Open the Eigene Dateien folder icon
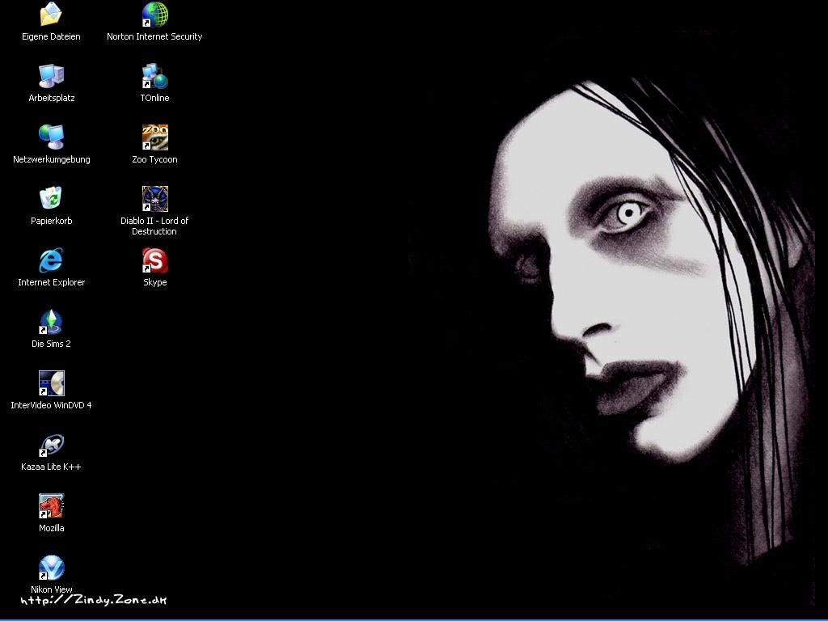Viewport: 828px width, 621px height. click(x=51, y=15)
